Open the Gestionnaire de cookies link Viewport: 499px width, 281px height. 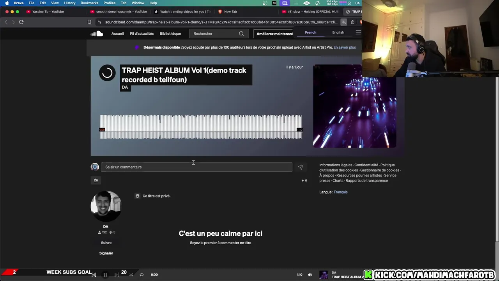379,170
